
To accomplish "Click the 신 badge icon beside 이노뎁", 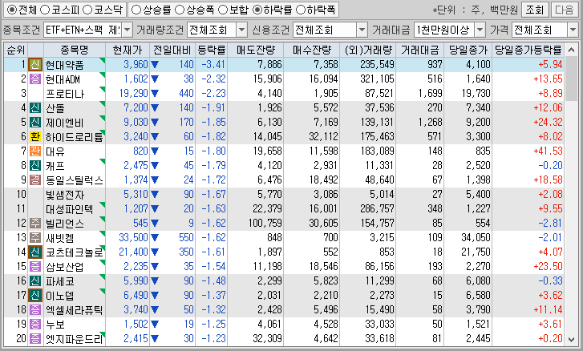I will 35,295.
